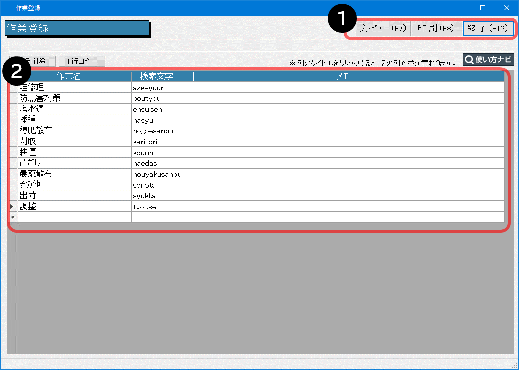Viewport: 519px width, 370px height.
Task: Click the プレビュー (F7) button
Action: pyautogui.click(x=382, y=28)
